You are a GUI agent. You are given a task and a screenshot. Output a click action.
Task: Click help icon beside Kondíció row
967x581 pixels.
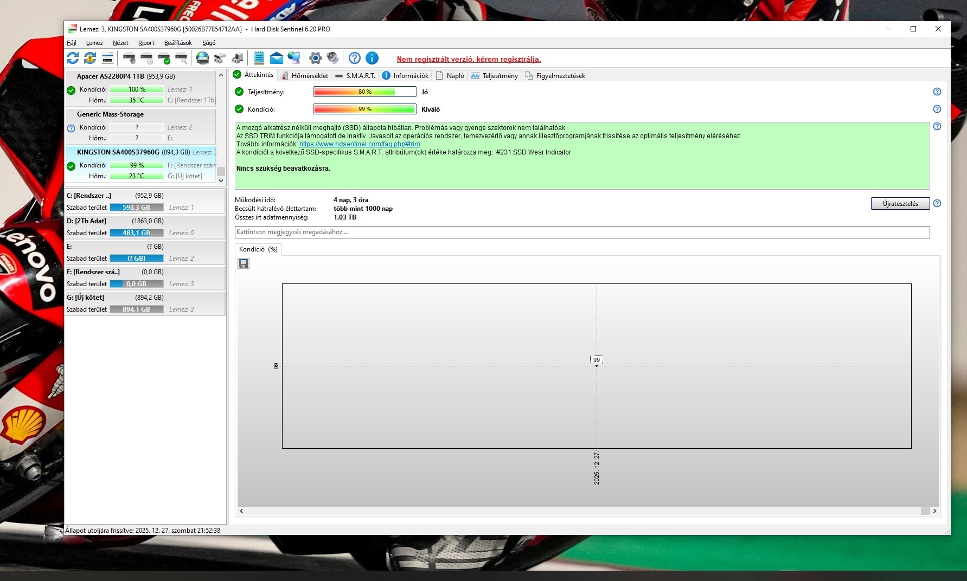point(937,109)
